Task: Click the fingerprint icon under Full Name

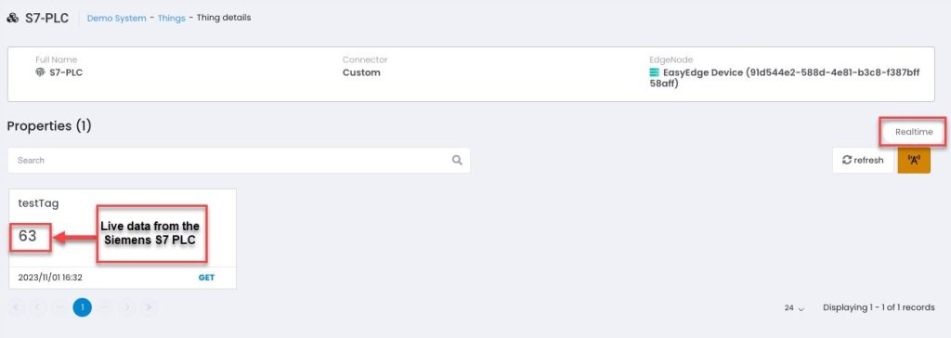Action: 41,72
